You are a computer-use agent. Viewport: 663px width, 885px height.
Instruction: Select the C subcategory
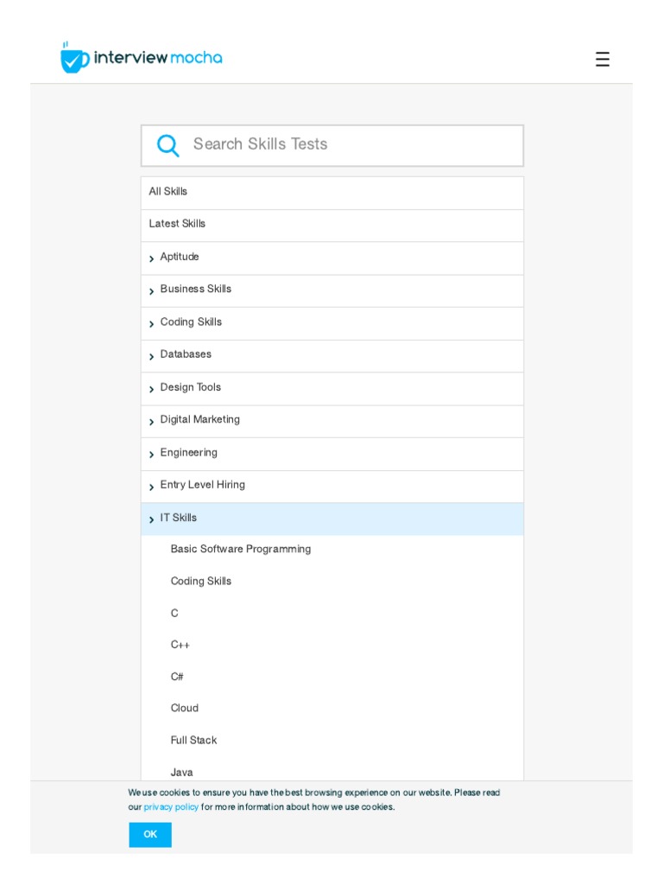coord(174,613)
